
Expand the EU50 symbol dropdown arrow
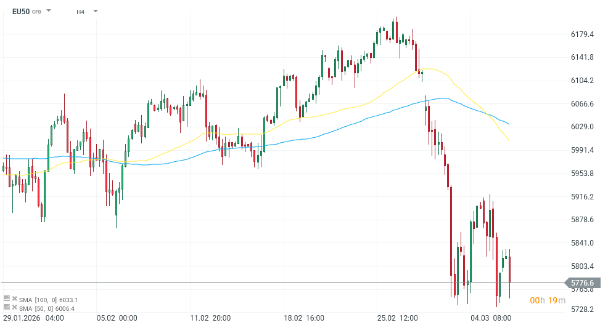click(49, 11)
